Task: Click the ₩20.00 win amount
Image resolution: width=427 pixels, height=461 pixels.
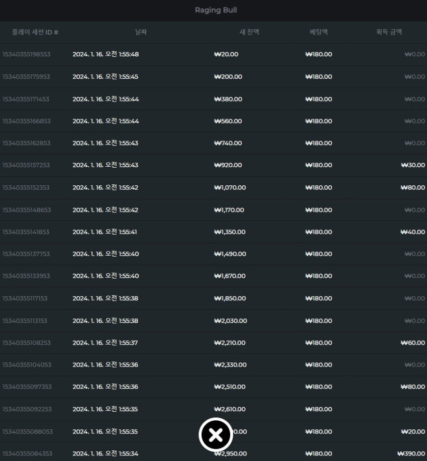Action: (x=413, y=432)
